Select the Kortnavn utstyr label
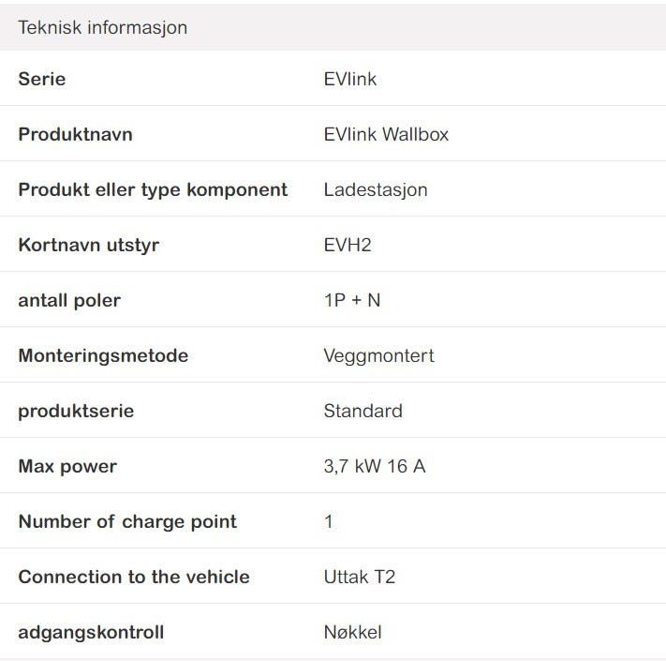The image size is (666, 661). pyautogui.click(x=88, y=245)
